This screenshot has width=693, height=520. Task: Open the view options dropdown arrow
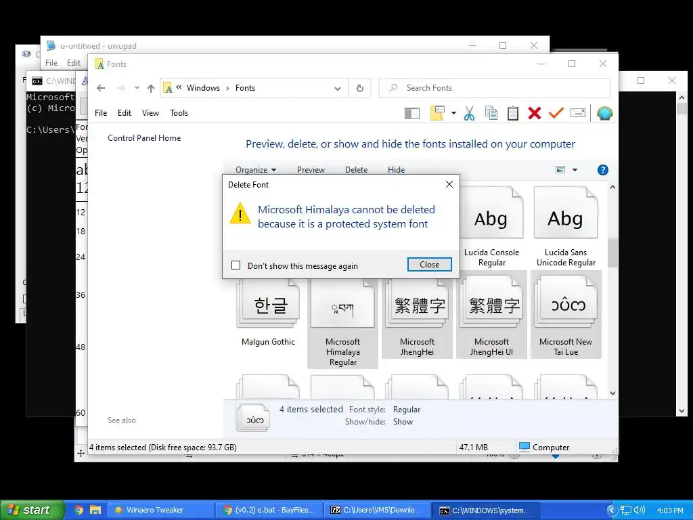tap(575, 170)
